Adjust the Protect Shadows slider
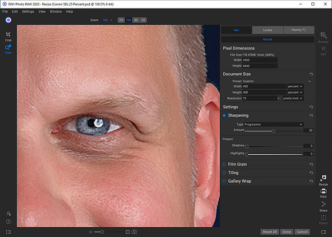 247,146
